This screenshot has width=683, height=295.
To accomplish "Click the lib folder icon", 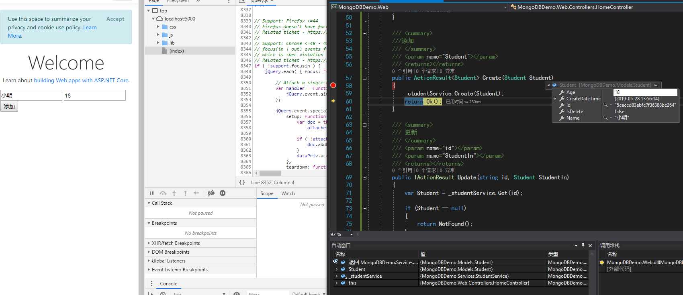I will [x=165, y=43].
